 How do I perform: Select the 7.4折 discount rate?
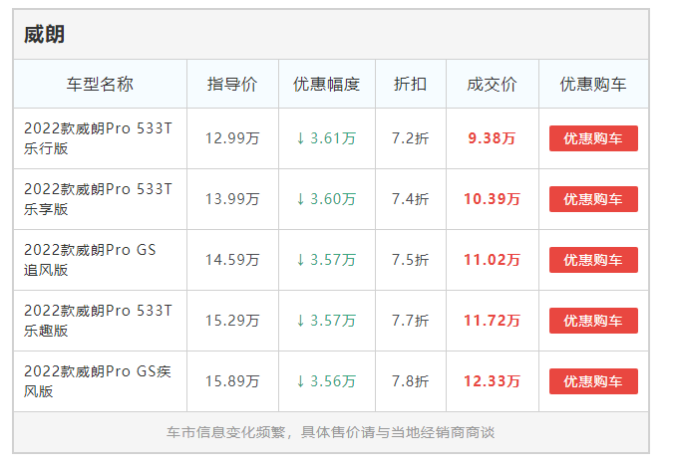click(410, 199)
